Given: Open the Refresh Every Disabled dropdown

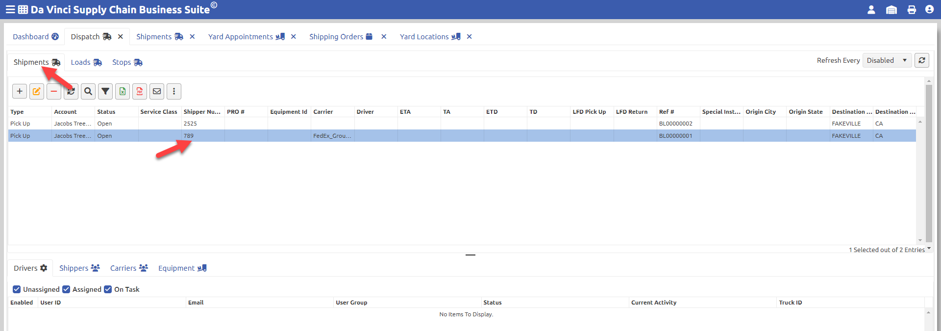Looking at the screenshot, I should pyautogui.click(x=887, y=60).
